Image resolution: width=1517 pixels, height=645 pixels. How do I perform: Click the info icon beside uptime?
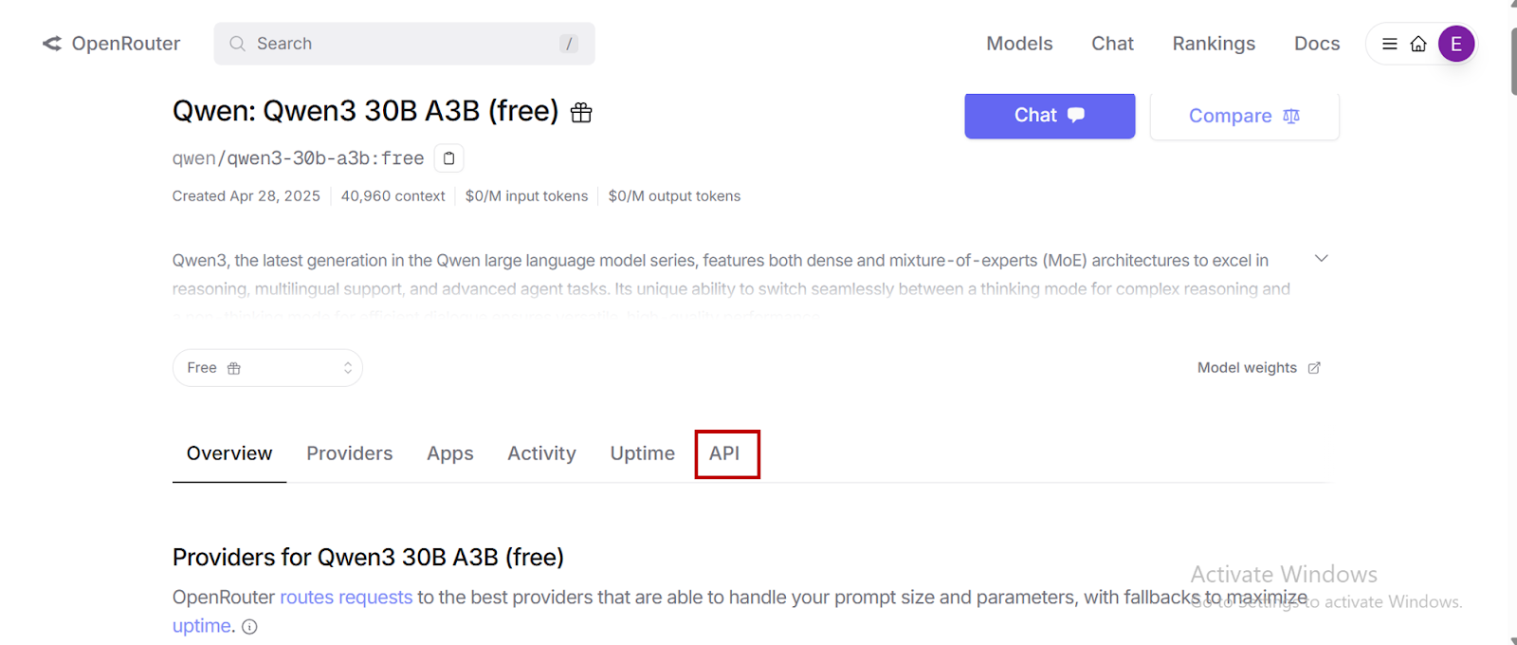coord(249,627)
